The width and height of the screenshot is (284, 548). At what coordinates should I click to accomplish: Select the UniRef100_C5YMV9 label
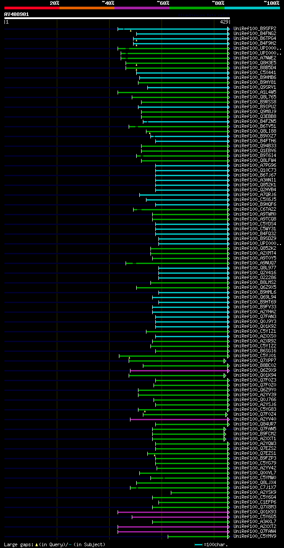pos(255,536)
